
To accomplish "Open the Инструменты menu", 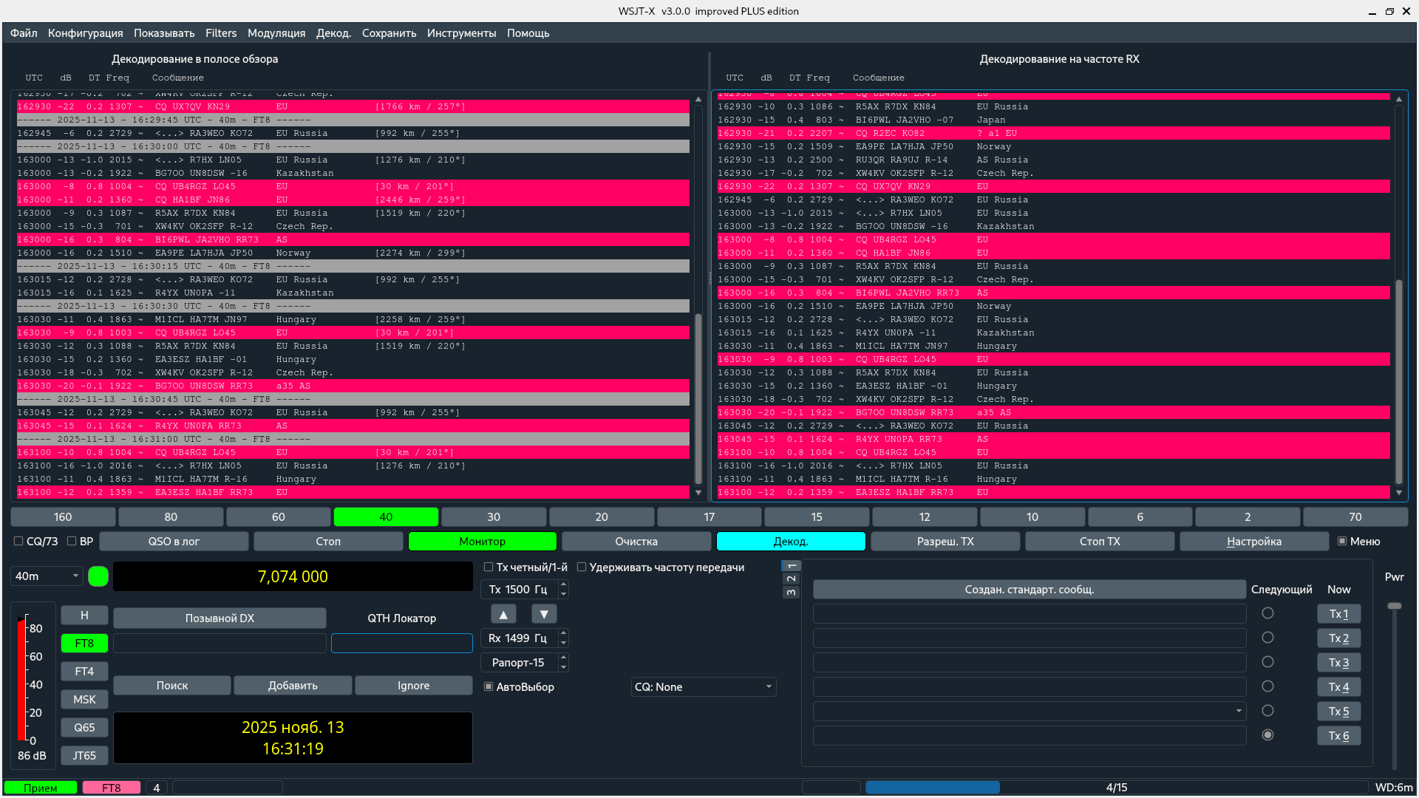I will pos(461,33).
